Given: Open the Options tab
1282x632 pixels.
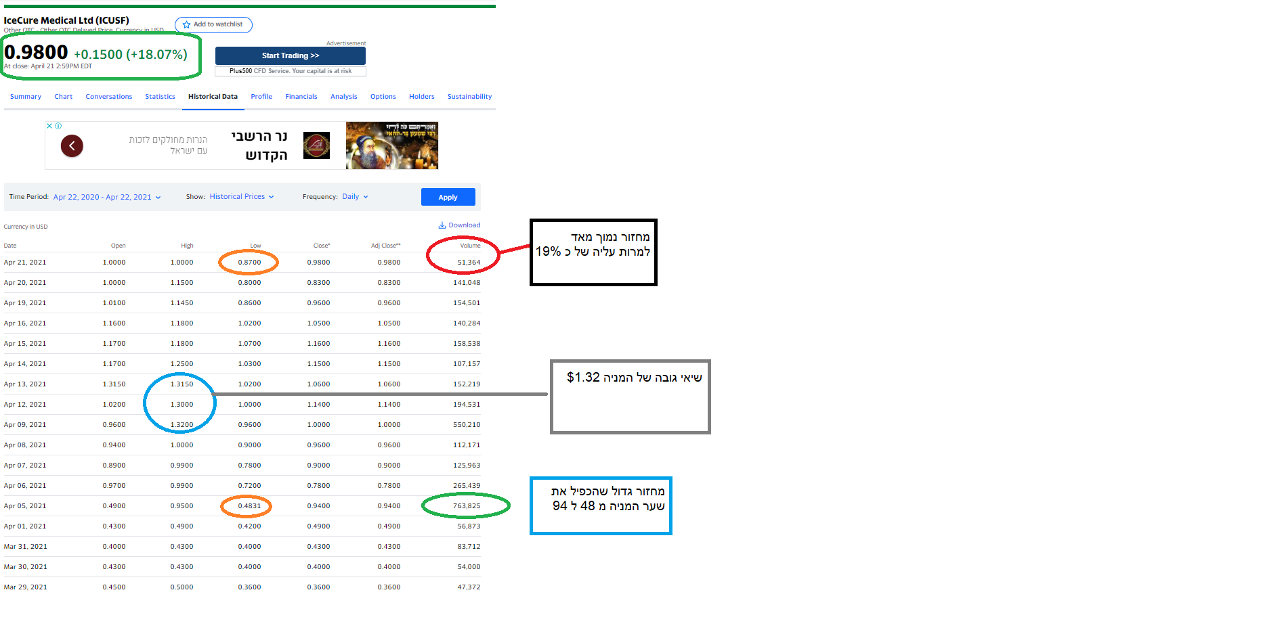Looking at the screenshot, I should [383, 97].
